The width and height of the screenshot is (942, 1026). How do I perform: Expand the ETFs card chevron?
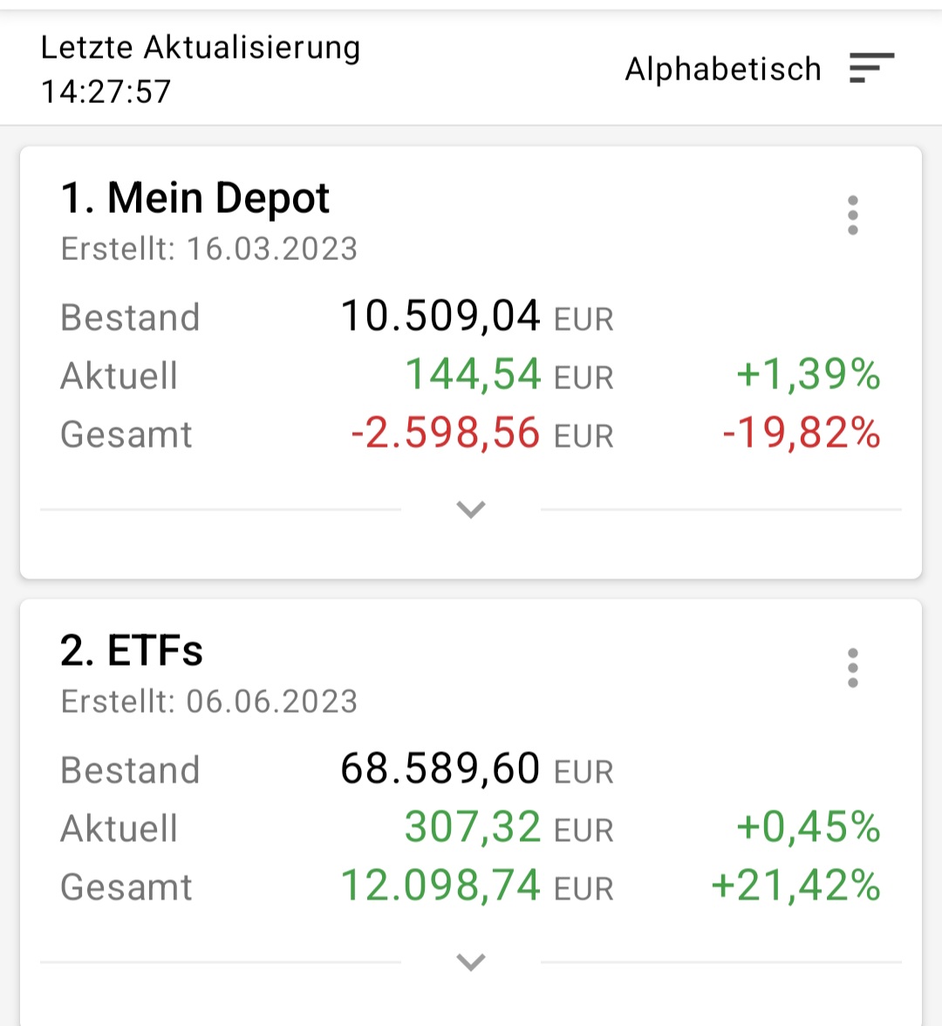pos(471,962)
